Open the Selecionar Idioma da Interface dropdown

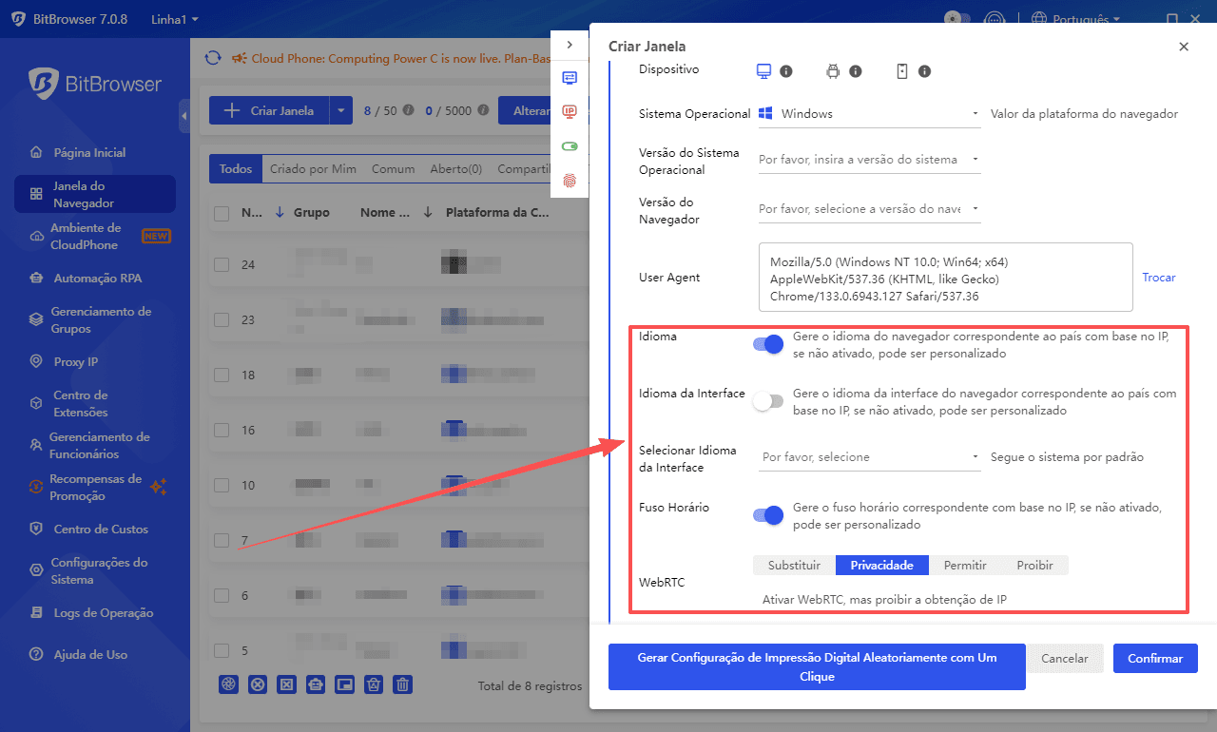(x=868, y=456)
